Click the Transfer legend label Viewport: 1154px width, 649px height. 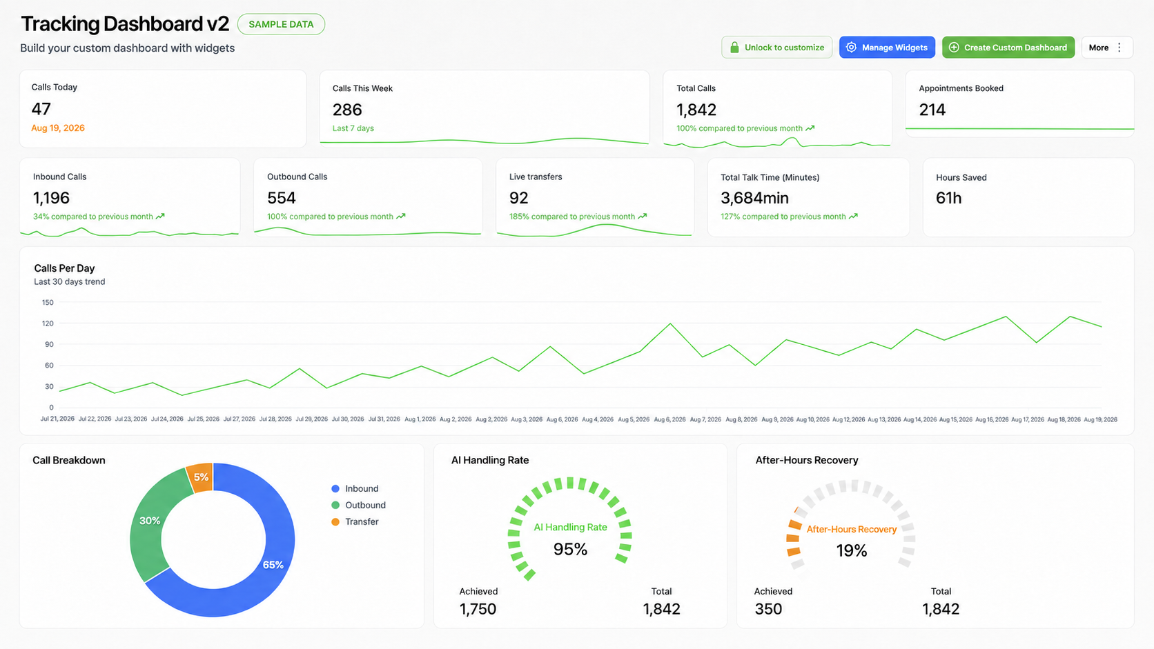tap(362, 522)
